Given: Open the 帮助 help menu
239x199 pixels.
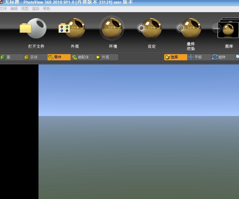Looking at the screenshot, I should point(46,9).
